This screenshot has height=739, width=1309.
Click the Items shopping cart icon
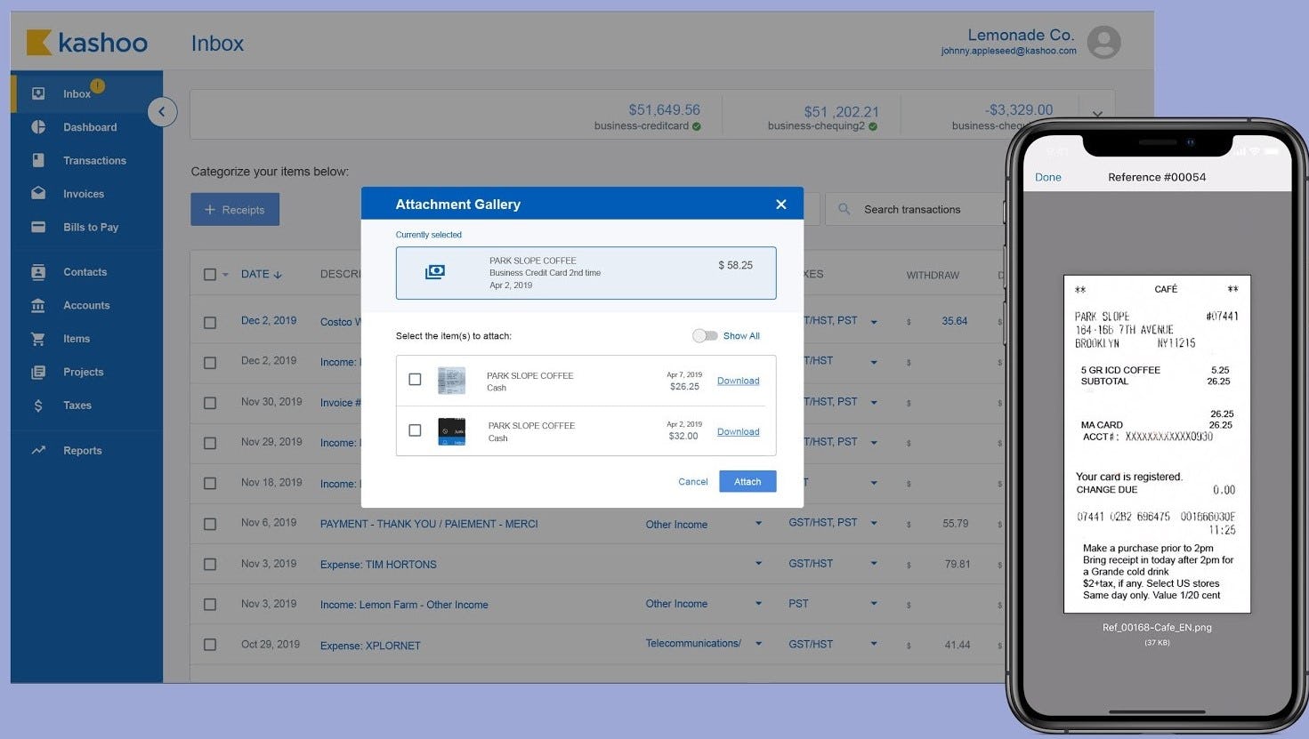[x=38, y=339]
